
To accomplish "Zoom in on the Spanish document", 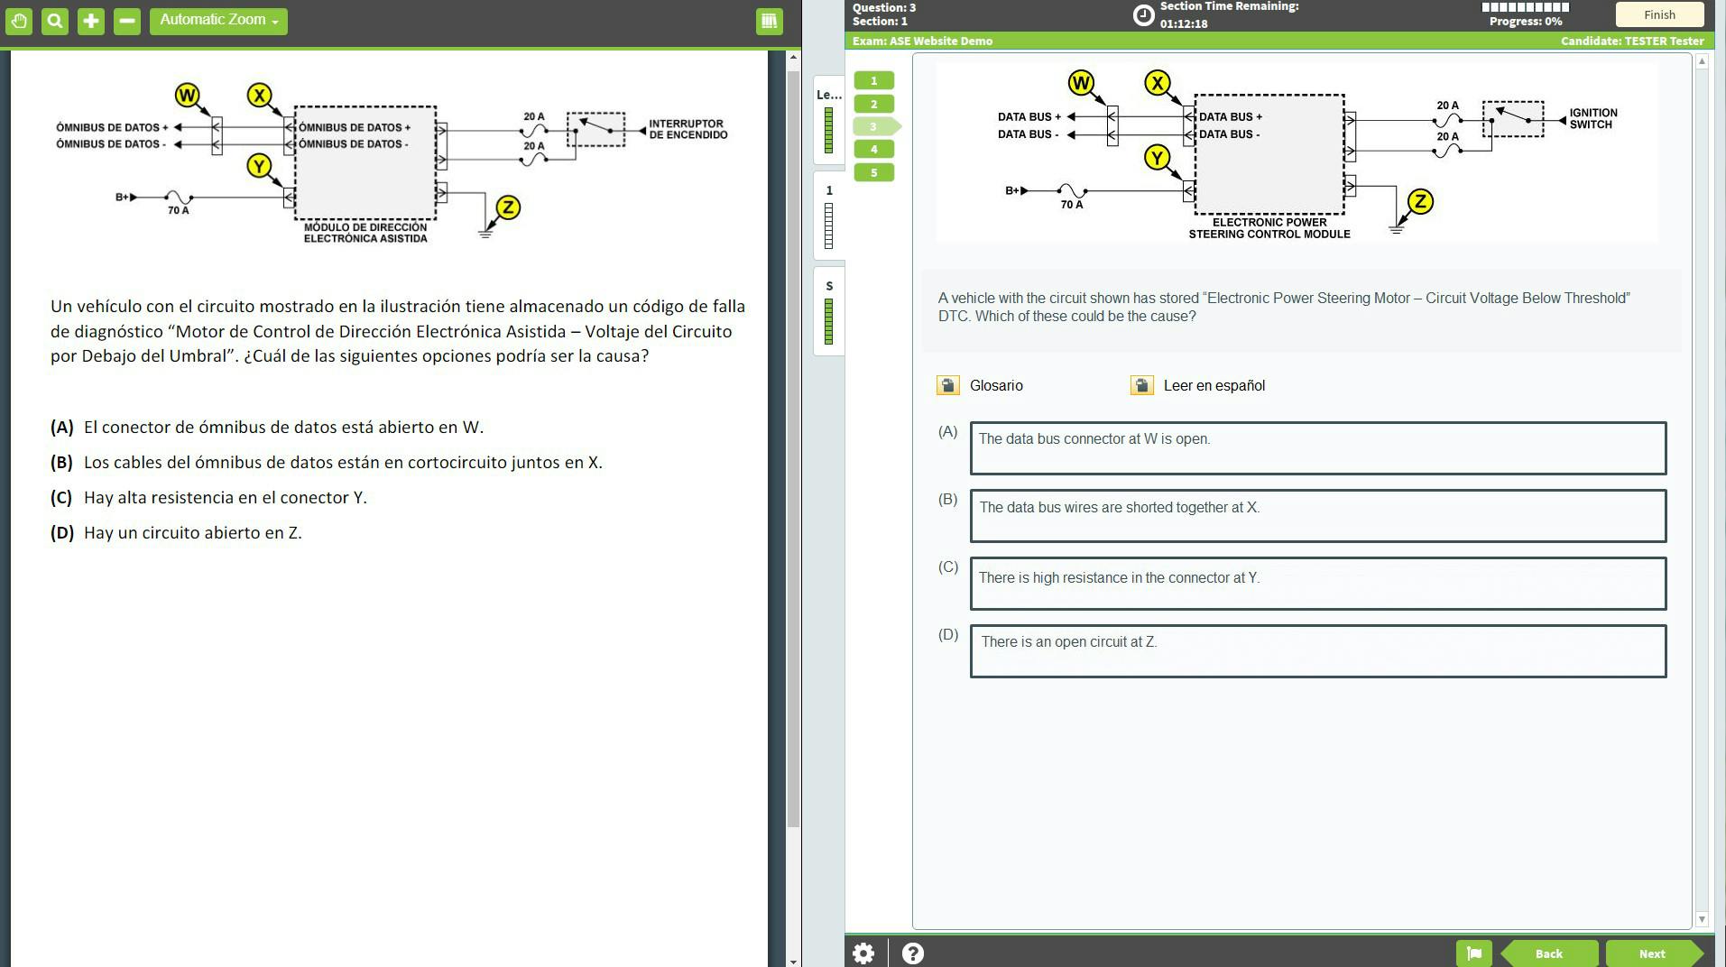I will click(89, 20).
